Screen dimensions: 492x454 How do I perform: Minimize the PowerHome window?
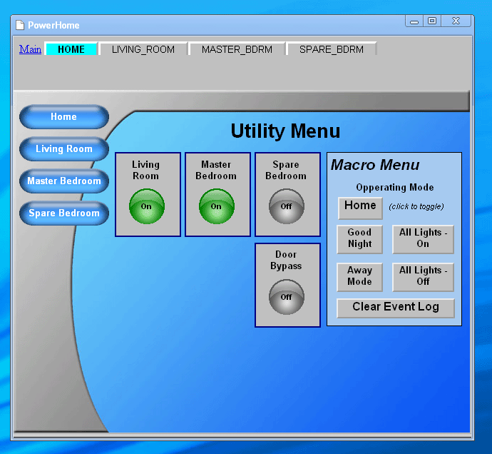point(414,21)
